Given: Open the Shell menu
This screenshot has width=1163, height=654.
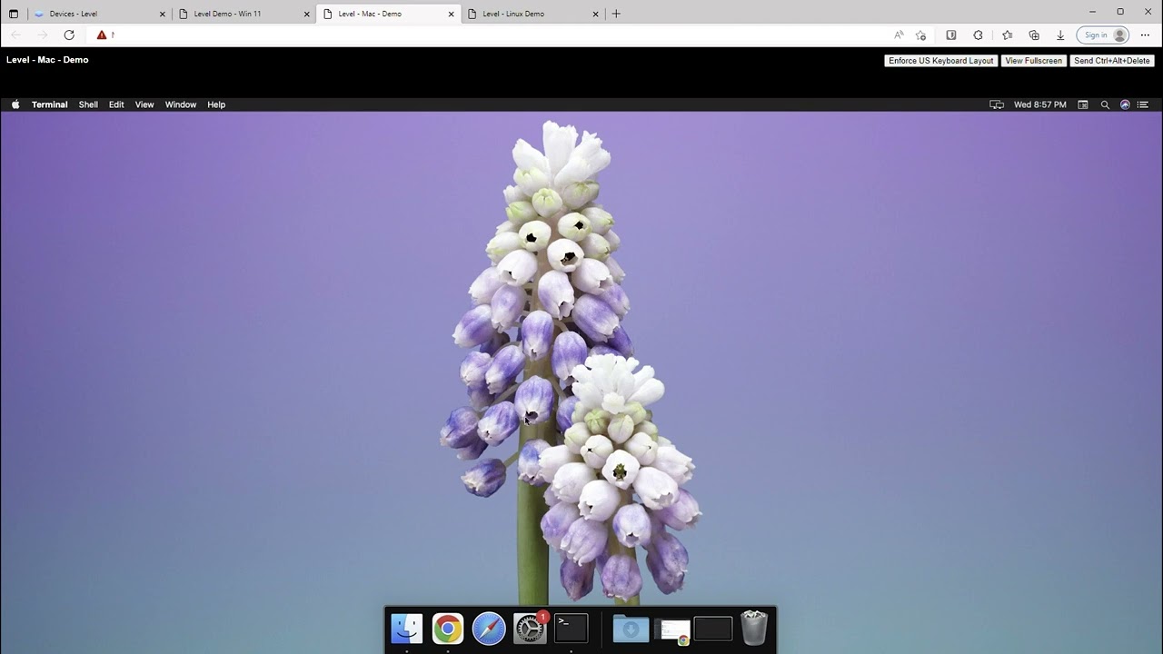Looking at the screenshot, I should (x=88, y=104).
